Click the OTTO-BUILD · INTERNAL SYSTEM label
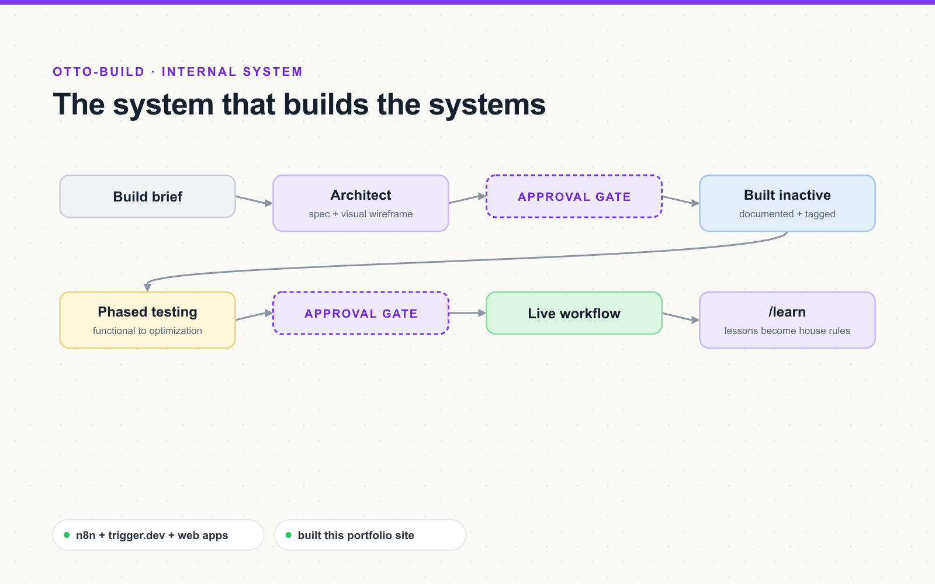 coord(178,72)
